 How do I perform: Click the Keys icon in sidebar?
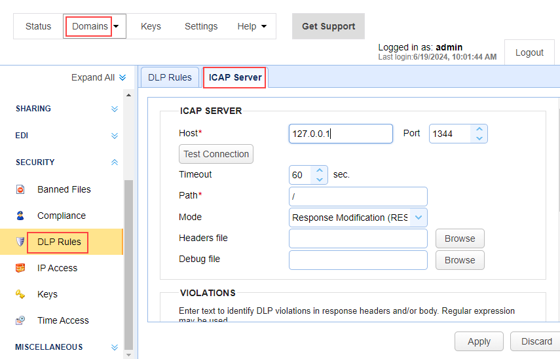(20, 294)
